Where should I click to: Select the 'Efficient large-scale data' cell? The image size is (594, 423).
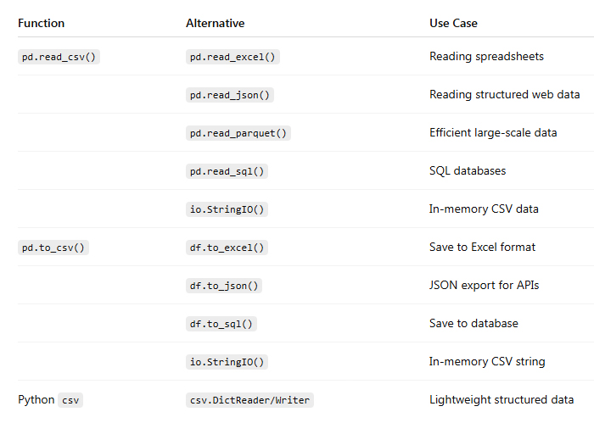point(493,133)
